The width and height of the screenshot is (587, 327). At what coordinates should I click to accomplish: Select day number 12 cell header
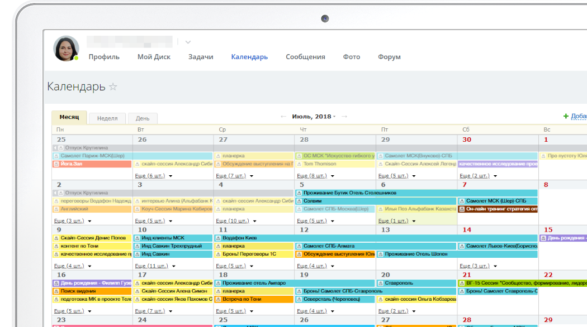[304, 230]
